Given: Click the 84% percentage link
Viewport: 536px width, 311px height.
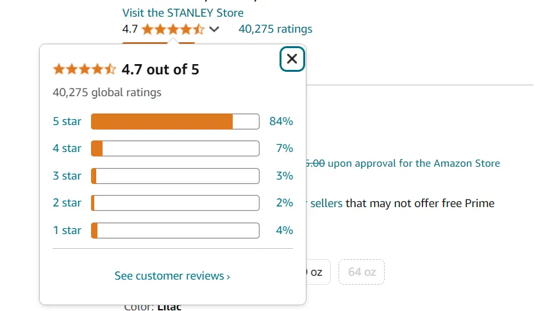Looking at the screenshot, I should [x=281, y=121].
